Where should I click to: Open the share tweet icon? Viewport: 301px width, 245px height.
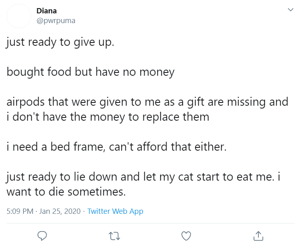pos(258,236)
